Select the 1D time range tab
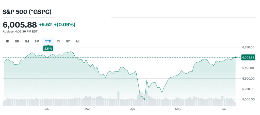Viewport: 260px width, 115px height. [7, 41]
